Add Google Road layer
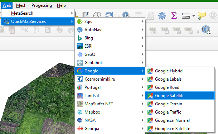This screenshot has height=134, width=218. click(180, 87)
